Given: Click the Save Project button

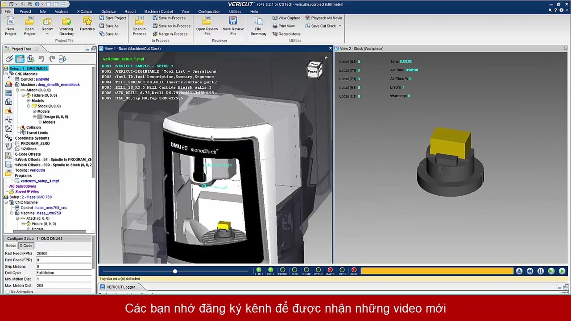Looking at the screenshot, I should point(112,18).
